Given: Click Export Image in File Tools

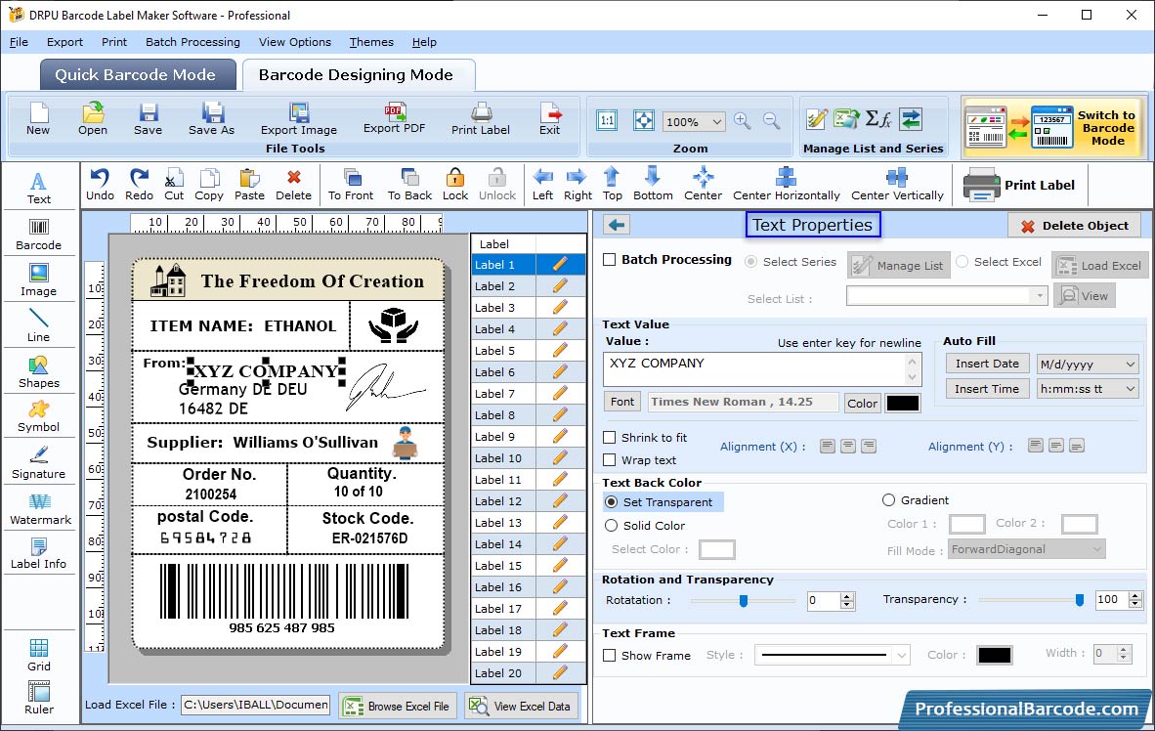Looking at the screenshot, I should click(298, 118).
